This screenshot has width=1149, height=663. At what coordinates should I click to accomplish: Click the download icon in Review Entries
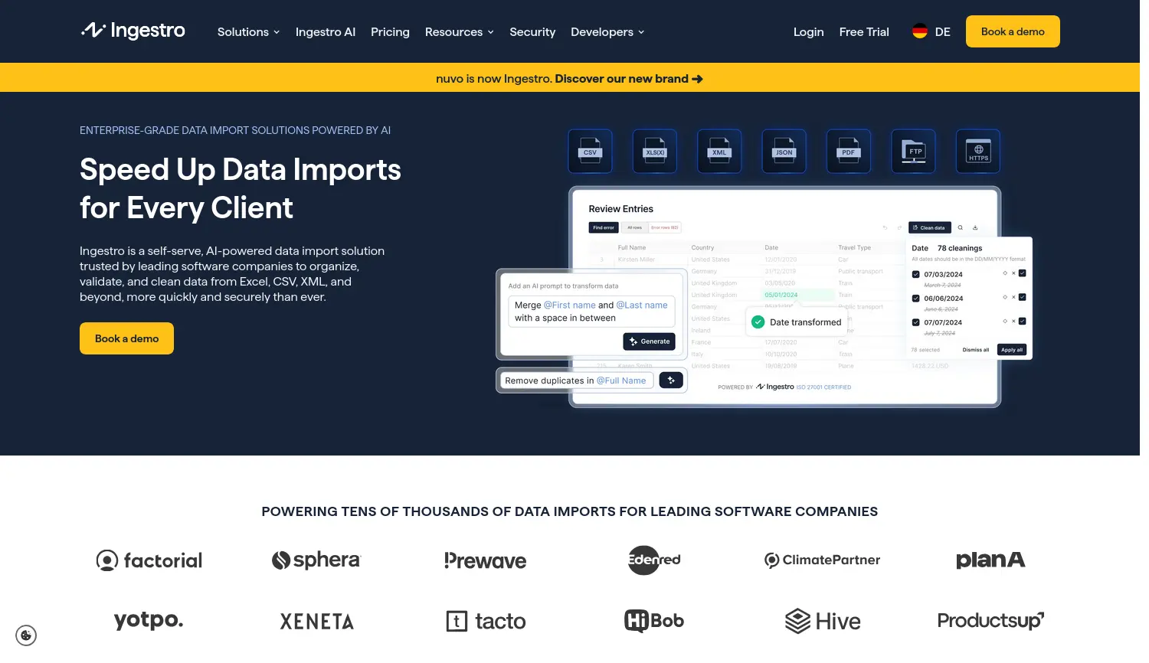coord(975,227)
